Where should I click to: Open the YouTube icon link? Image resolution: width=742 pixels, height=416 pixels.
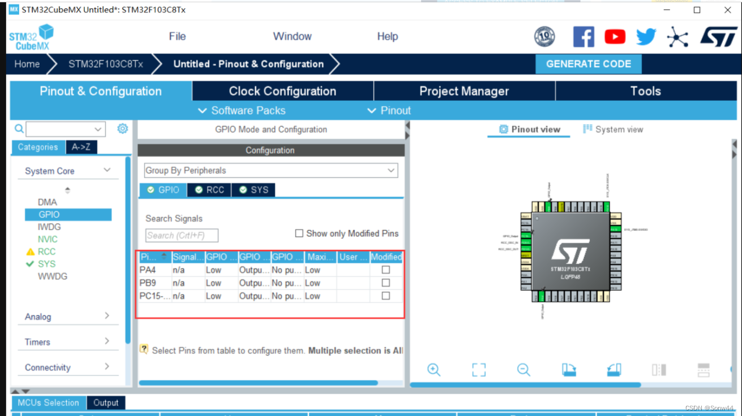point(615,37)
